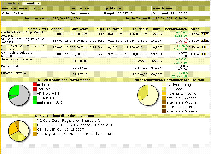Click the Durchschnittliche Haltedauer pie chart
Viewport: 211px width, 154px height.
pos(148,93)
